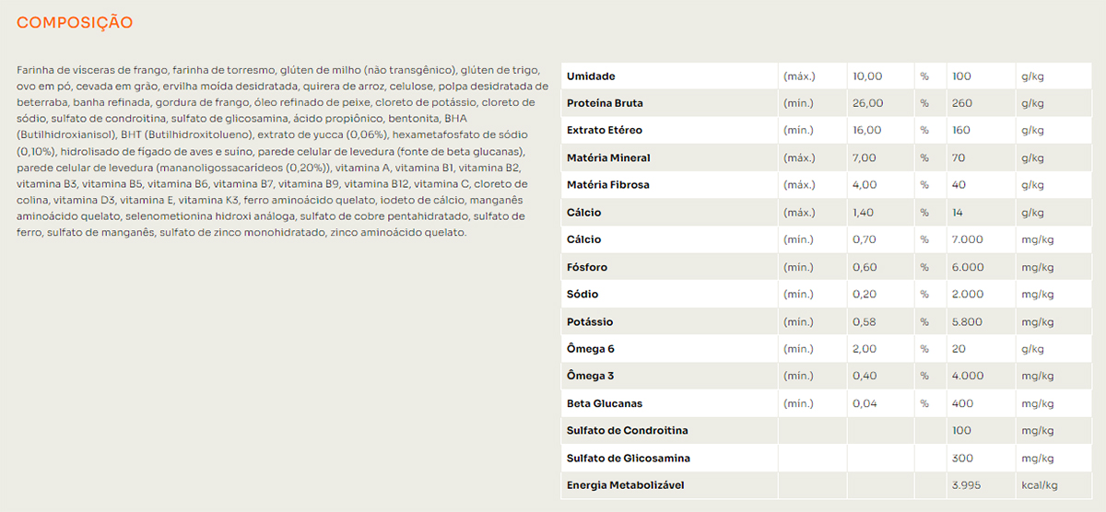The width and height of the screenshot is (1106, 512).
Task: Click the Umidade row label
Action: (x=591, y=76)
